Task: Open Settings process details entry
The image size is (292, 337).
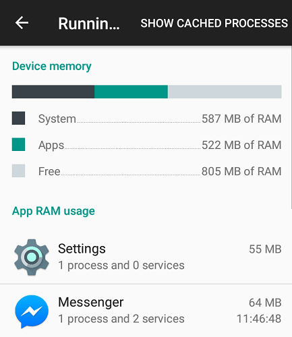Action: (146, 257)
